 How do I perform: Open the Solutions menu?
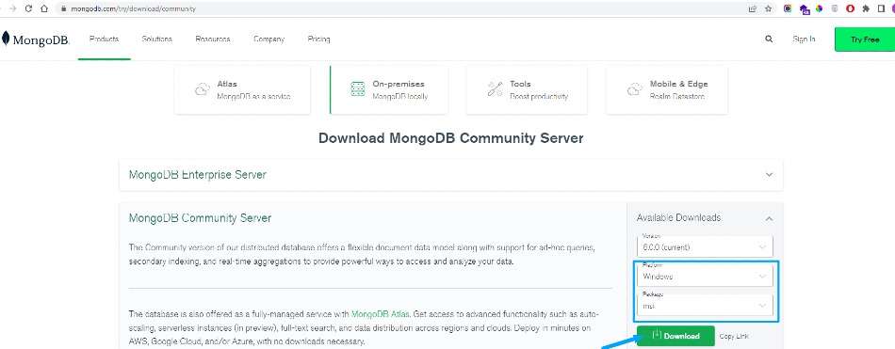[157, 40]
